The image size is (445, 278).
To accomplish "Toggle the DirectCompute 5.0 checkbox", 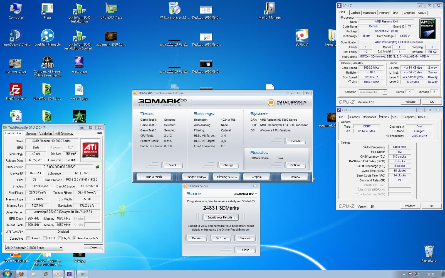I will pyautogui.click(x=74, y=238).
